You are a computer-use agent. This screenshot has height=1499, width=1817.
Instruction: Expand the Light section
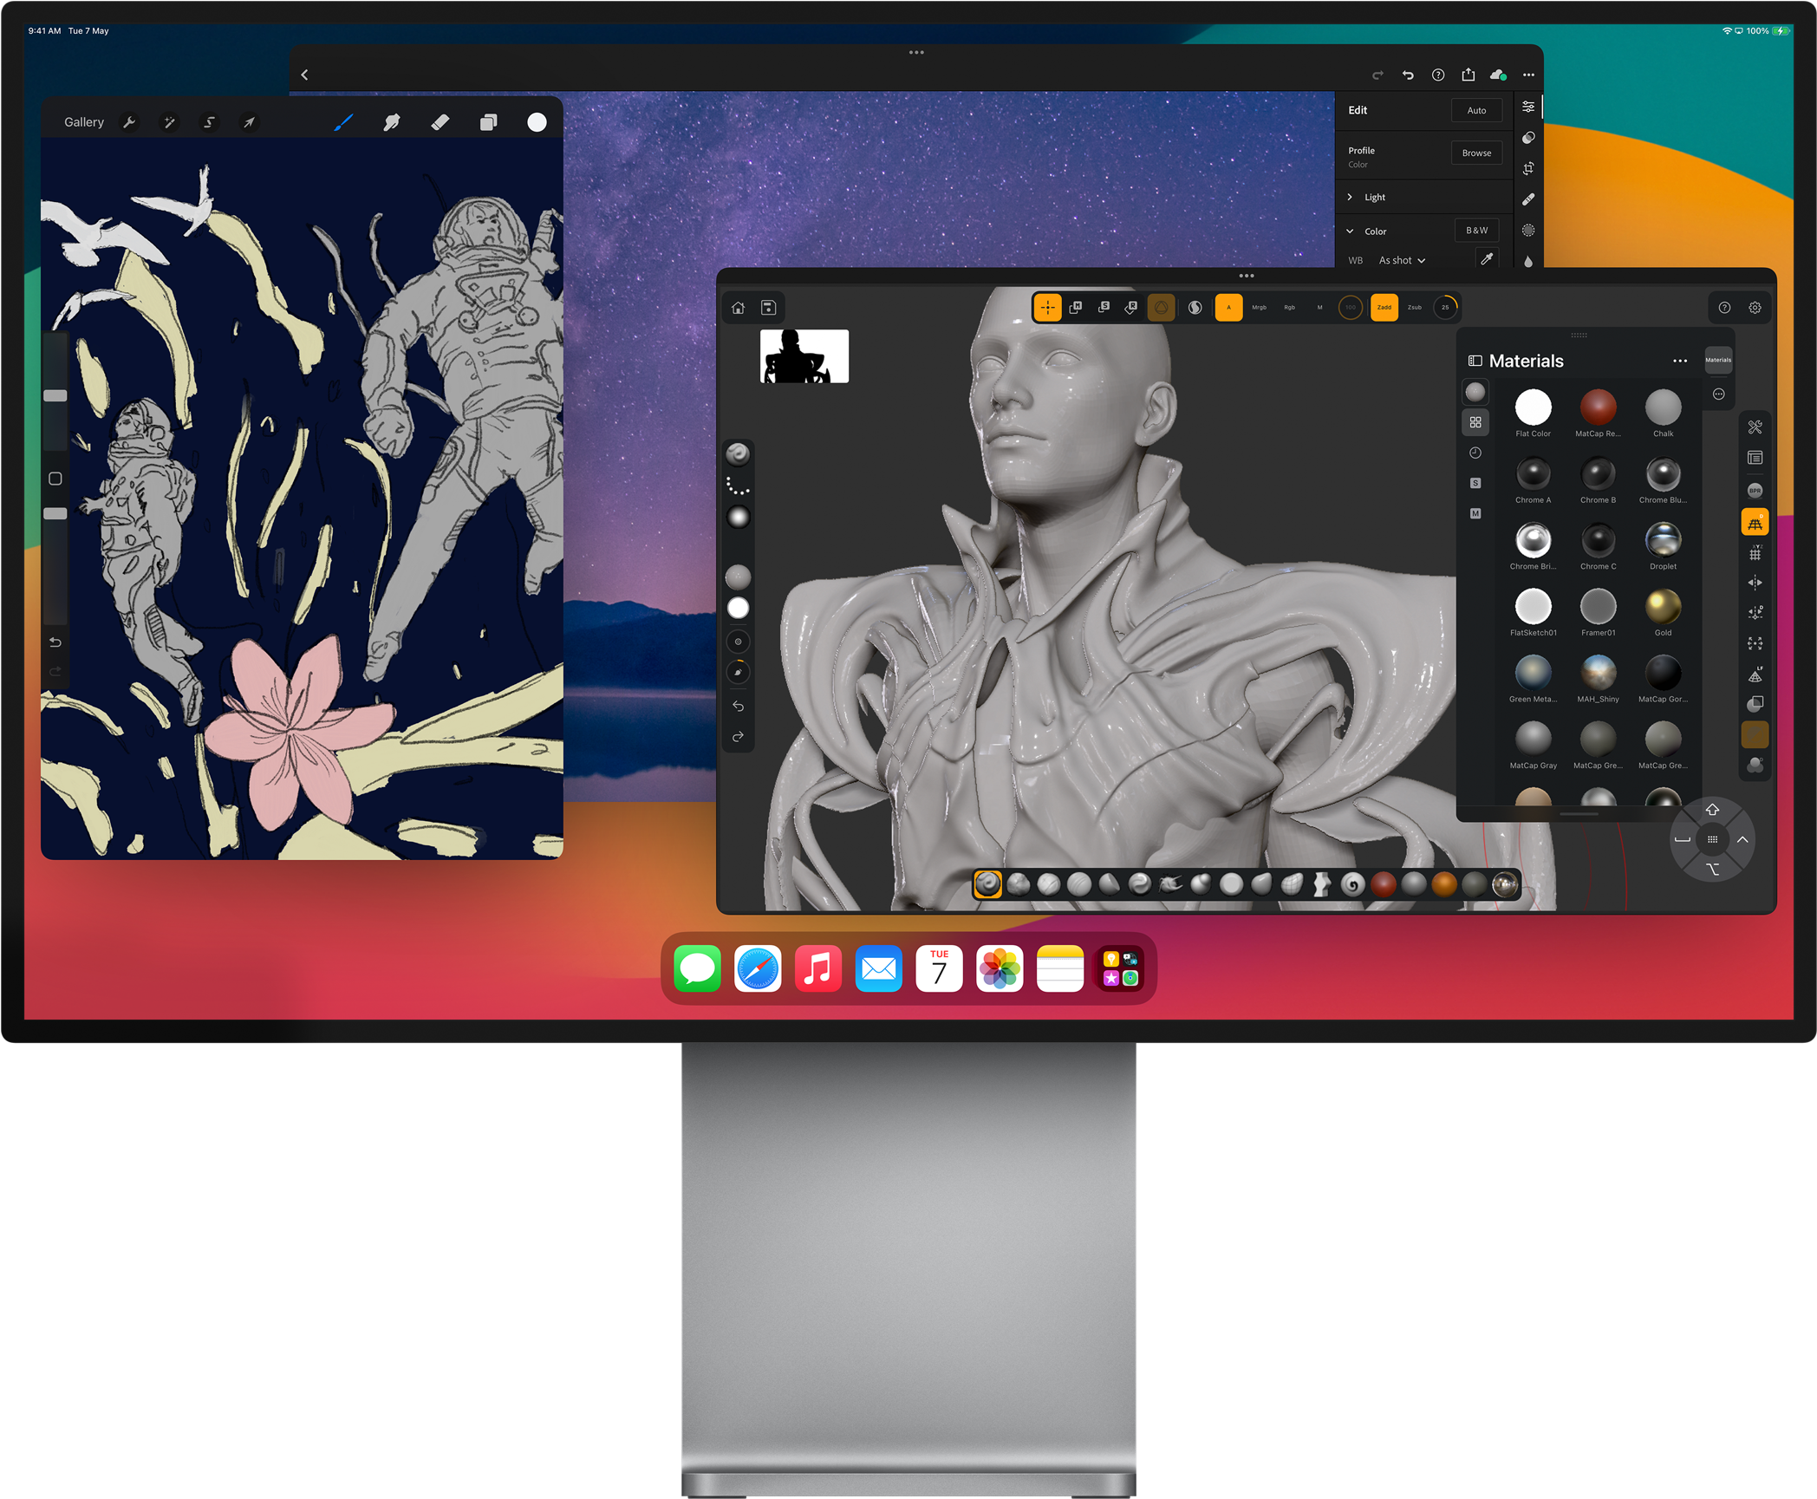[x=1375, y=198]
